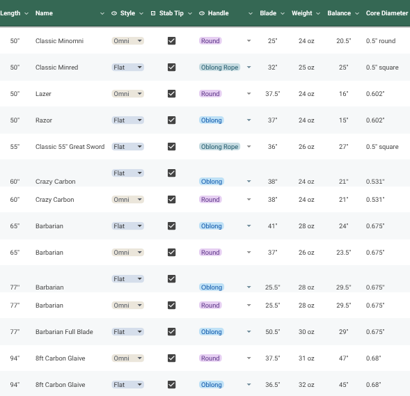The width and height of the screenshot is (410, 396).
Task: Open the Length column sort chevron
Action: 26,13
